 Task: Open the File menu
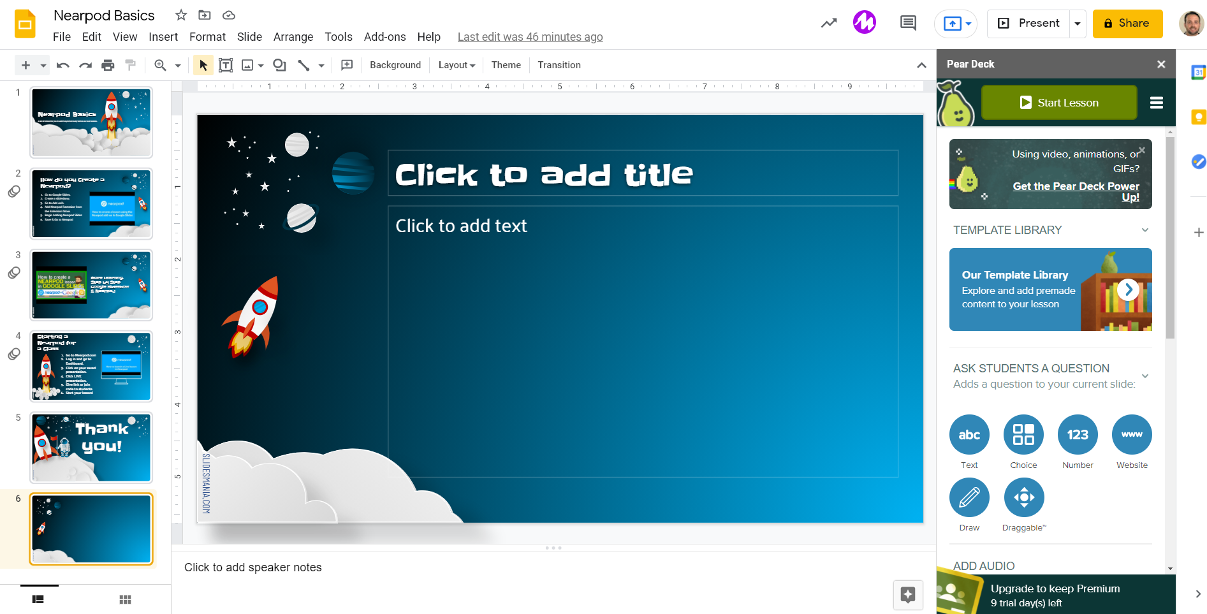coord(62,37)
